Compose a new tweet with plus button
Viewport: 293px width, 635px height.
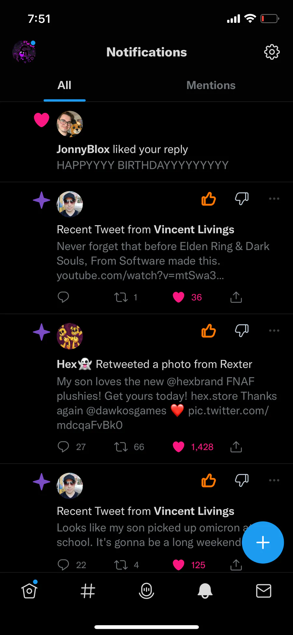(263, 542)
